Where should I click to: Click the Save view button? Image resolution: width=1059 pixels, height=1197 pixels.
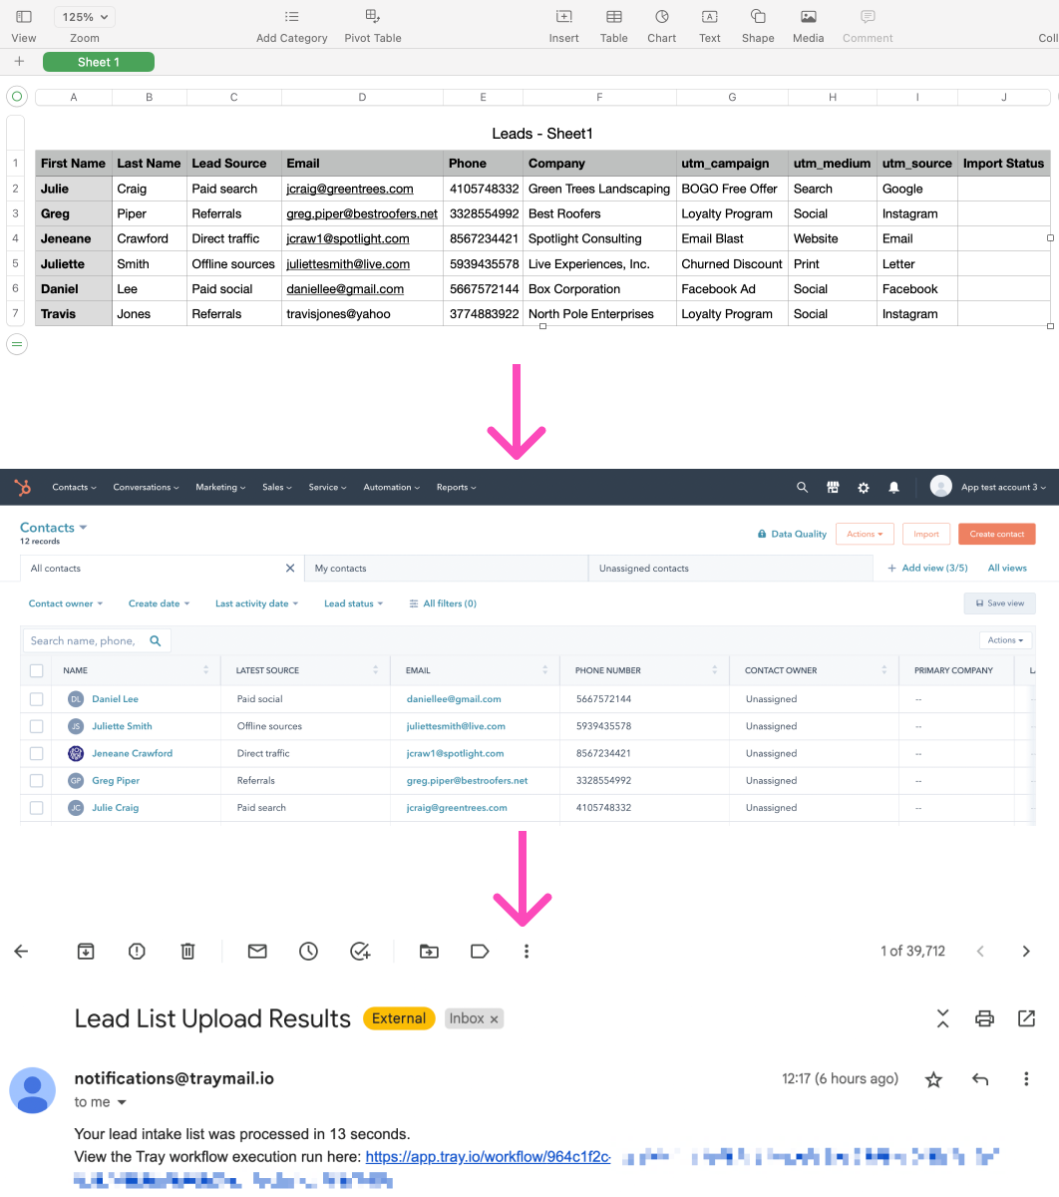pyautogui.click(x=999, y=603)
